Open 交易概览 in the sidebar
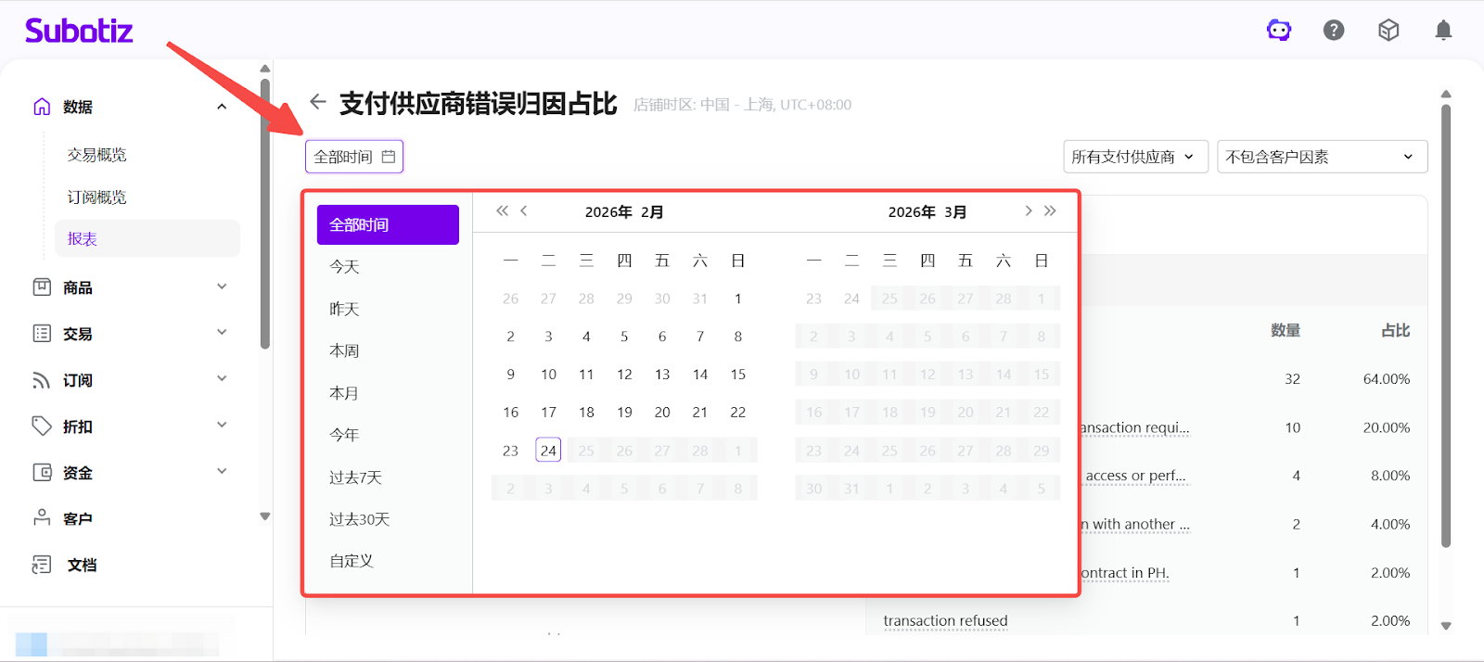 click(x=97, y=155)
